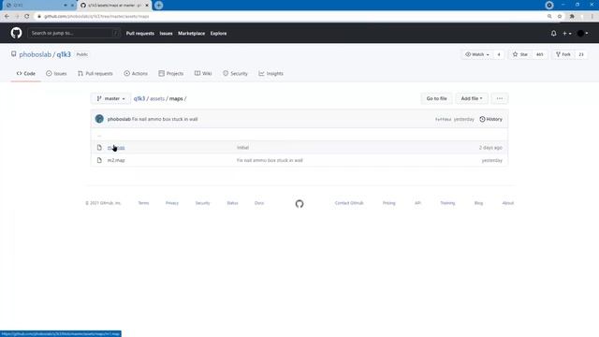Open the footer Contact GitHub link

[x=349, y=203]
